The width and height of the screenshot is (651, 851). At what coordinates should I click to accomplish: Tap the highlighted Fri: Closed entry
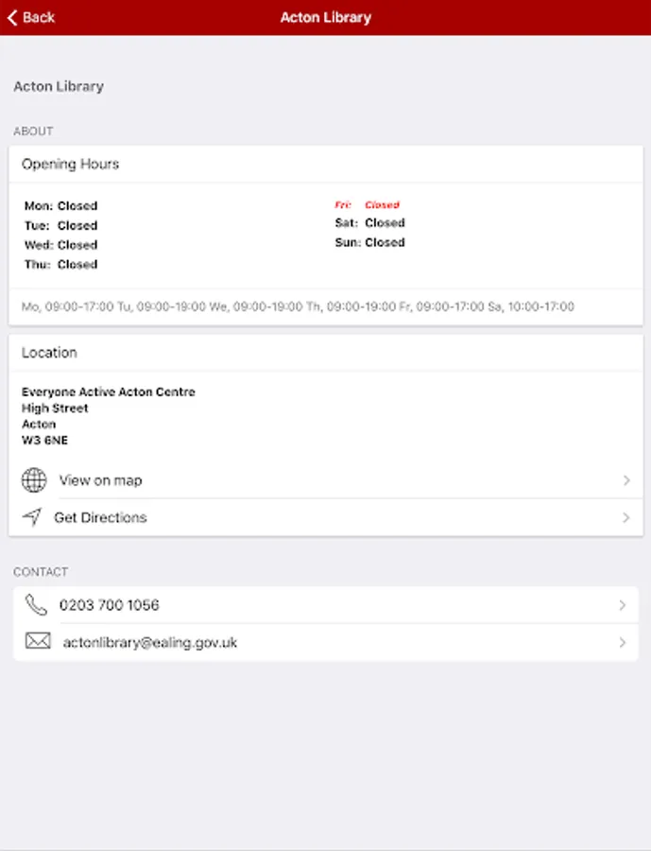368,204
